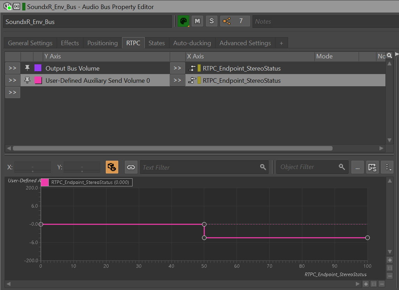Click the green color palette icon
Viewport: 399px width, 290px height.
click(183, 21)
